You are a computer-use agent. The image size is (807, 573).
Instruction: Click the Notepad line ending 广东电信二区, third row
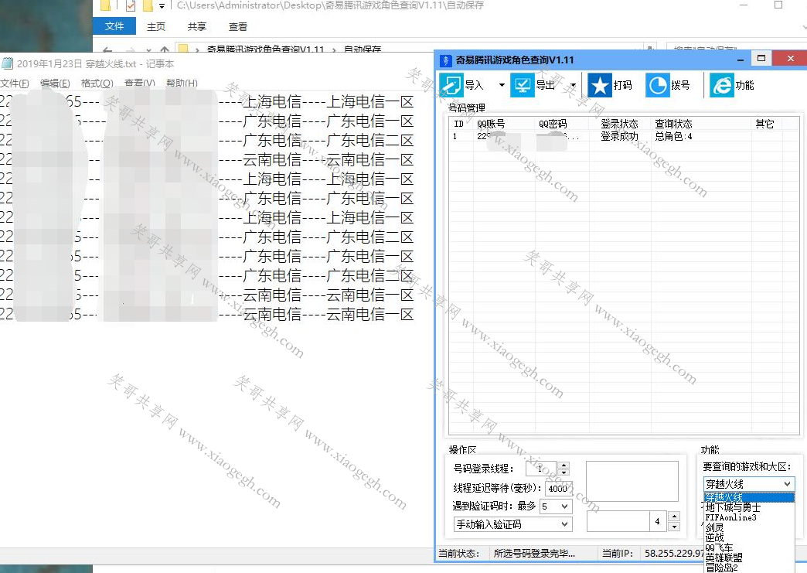pos(207,141)
